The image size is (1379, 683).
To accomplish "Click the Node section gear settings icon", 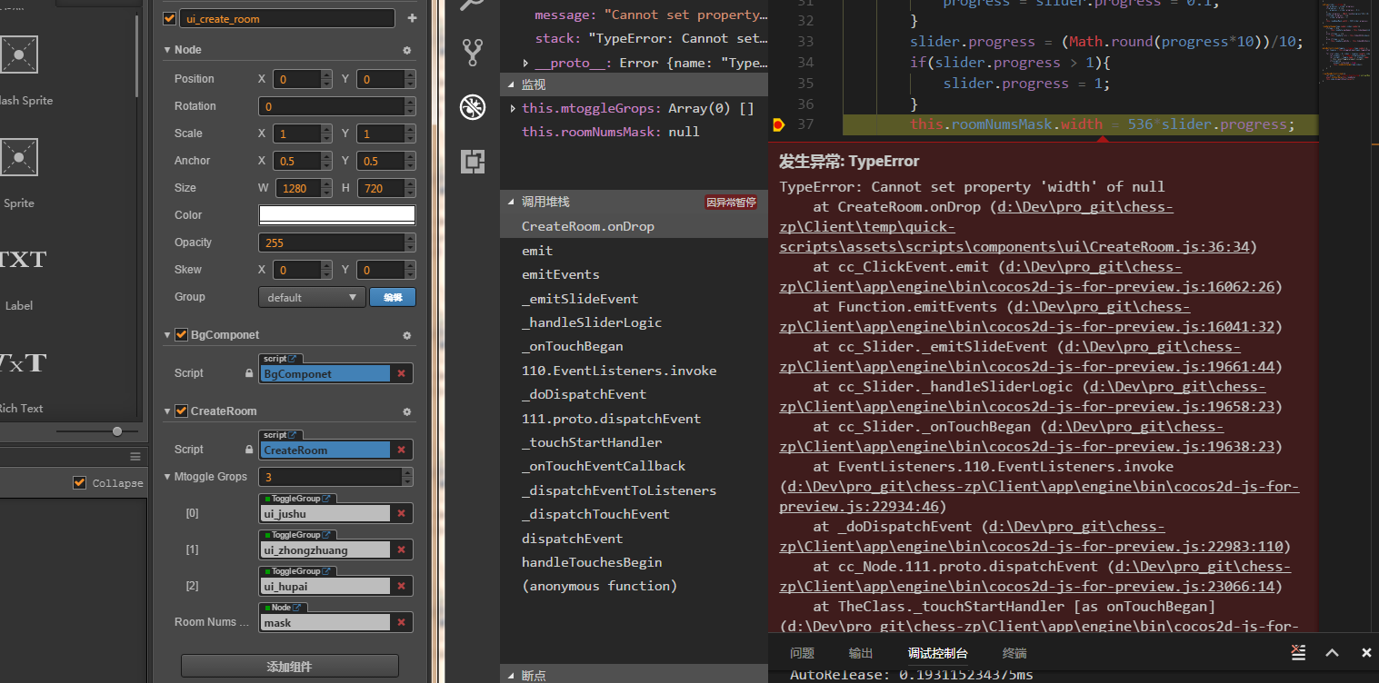I will (x=406, y=50).
